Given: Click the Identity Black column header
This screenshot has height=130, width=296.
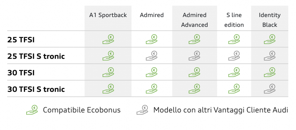Looking at the screenshot, I should tap(270, 20).
